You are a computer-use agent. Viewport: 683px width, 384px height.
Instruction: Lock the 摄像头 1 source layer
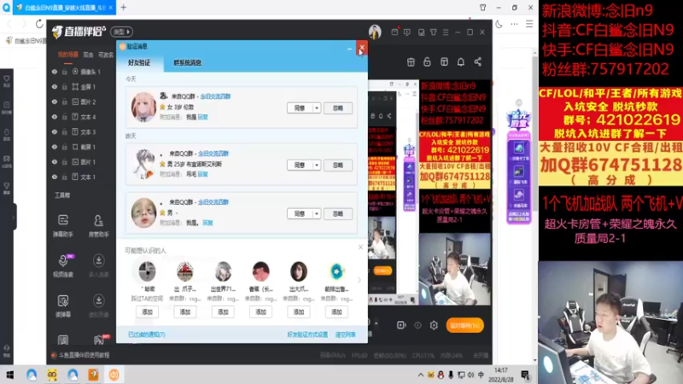click(x=65, y=72)
